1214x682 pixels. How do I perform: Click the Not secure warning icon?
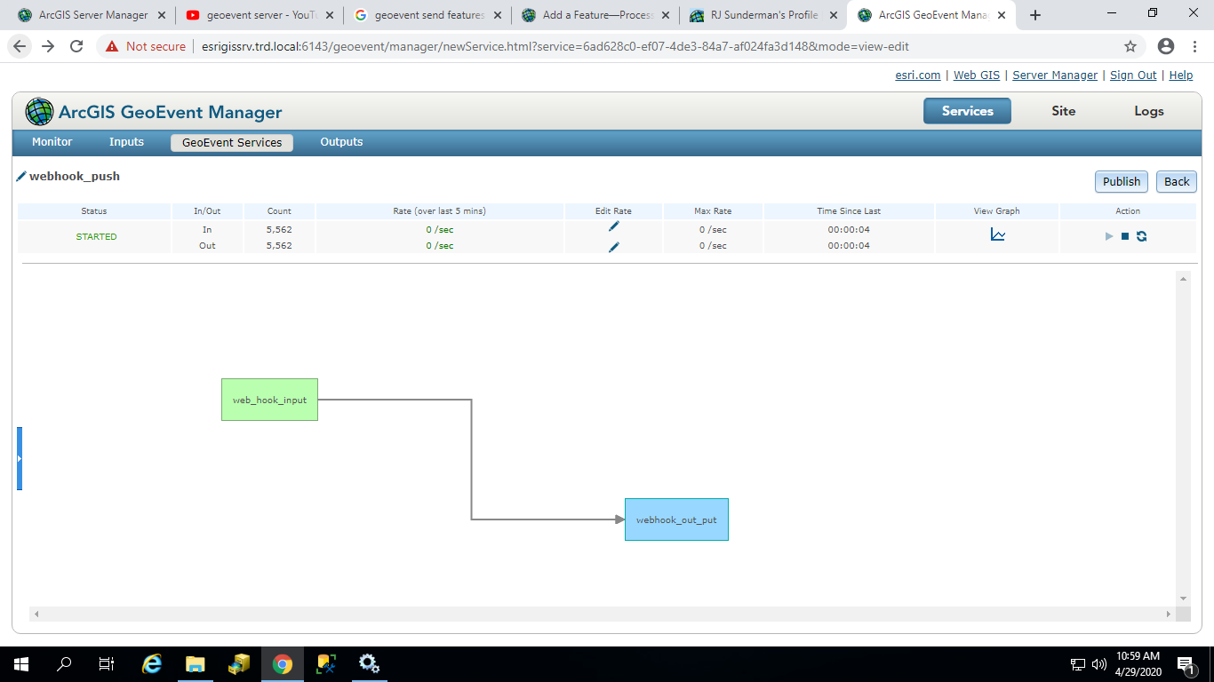click(112, 46)
